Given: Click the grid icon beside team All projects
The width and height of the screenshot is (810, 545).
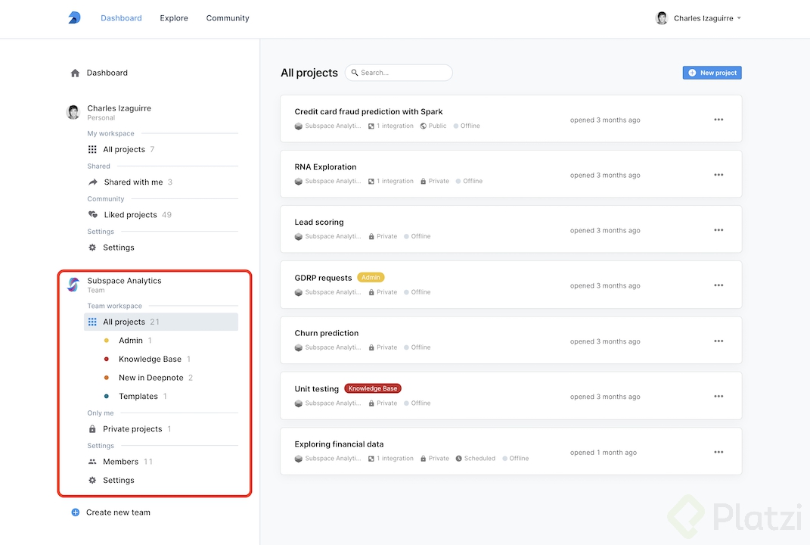Looking at the screenshot, I should pos(92,322).
